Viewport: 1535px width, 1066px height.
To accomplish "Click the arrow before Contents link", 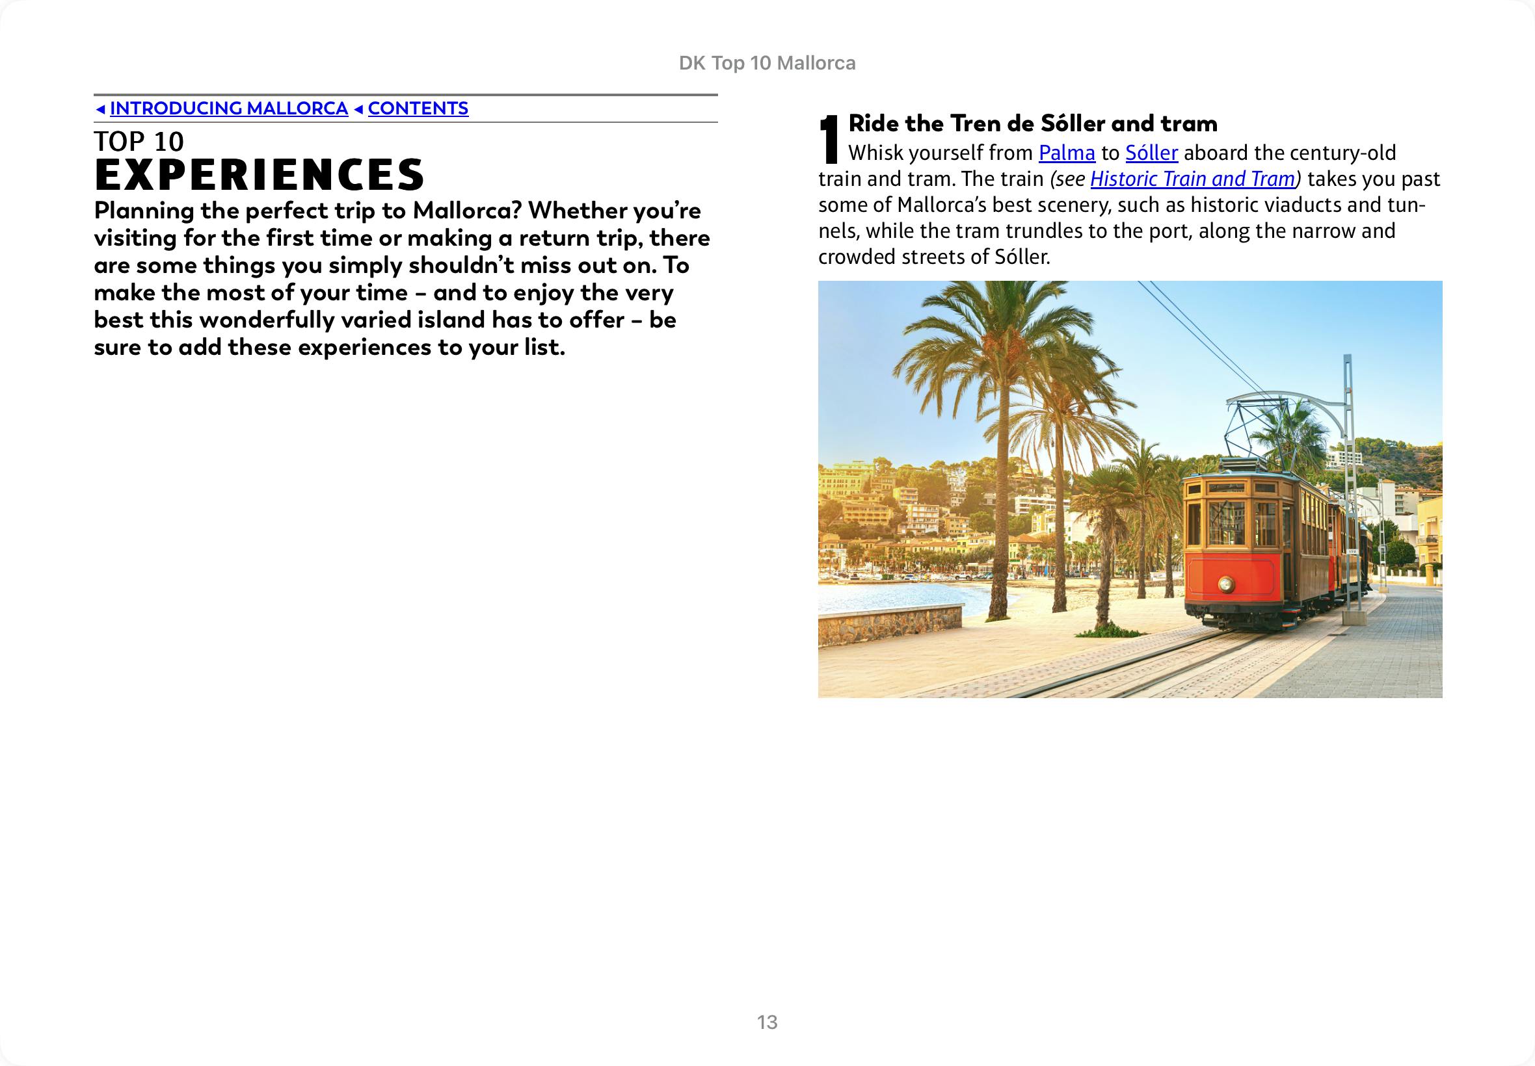I will point(358,109).
